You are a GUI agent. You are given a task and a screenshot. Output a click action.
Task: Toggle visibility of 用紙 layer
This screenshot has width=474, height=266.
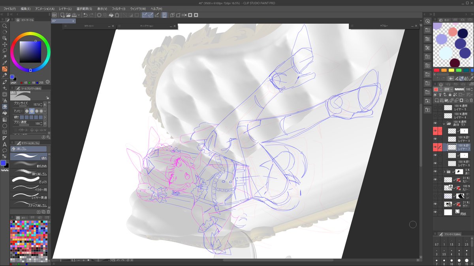435,212
